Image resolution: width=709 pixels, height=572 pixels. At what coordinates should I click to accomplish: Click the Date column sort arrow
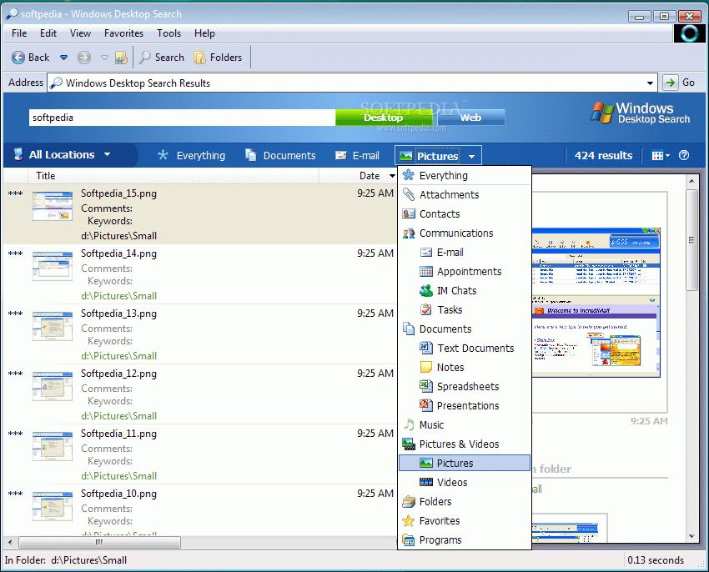coord(392,176)
